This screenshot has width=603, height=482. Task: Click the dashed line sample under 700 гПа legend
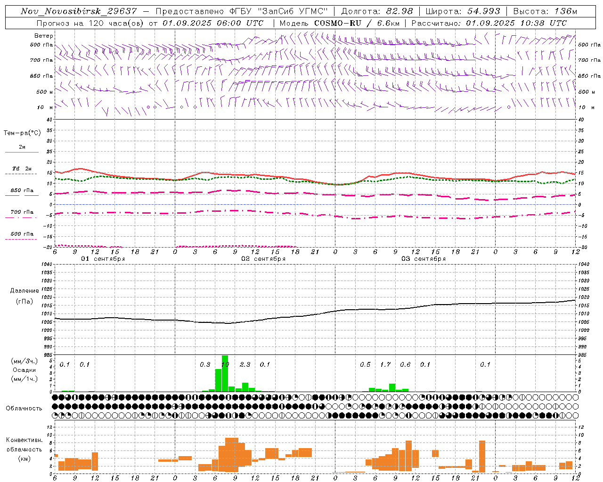(21, 217)
